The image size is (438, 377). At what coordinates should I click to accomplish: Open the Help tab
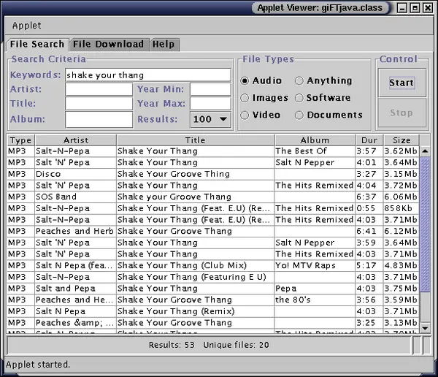164,45
